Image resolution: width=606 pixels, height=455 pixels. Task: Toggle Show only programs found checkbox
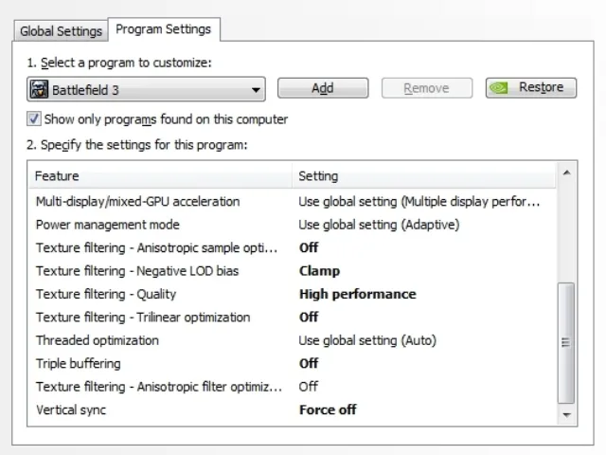click(x=34, y=118)
